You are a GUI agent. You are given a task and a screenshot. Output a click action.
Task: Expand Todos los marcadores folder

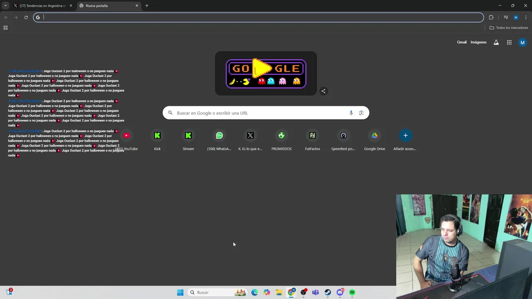click(509, 28)
